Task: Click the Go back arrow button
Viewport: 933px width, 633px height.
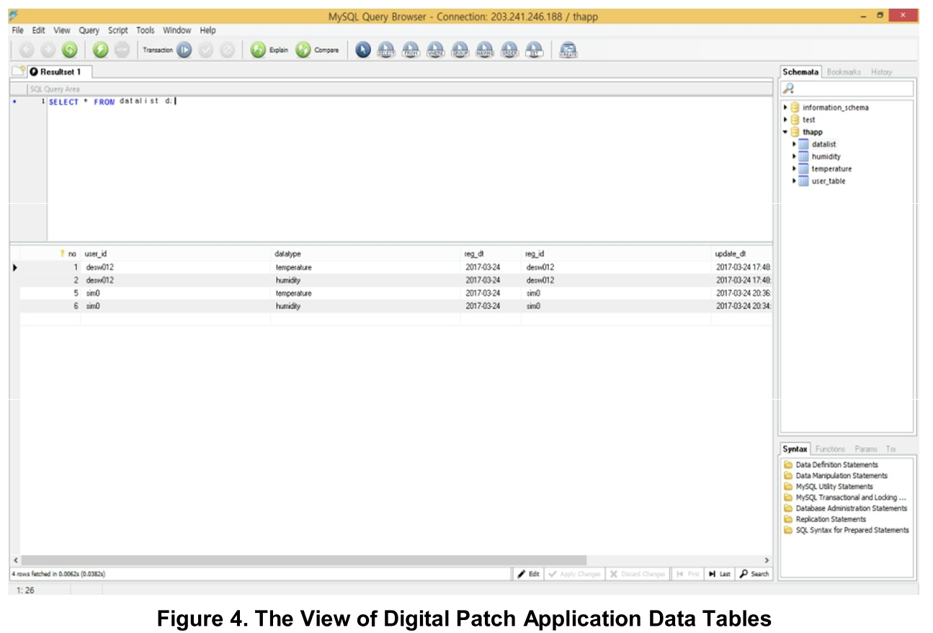Action: coord(27,50)
